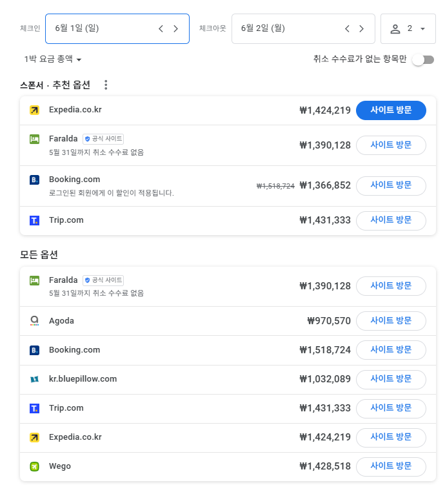
Task: Click the discounted price ₩1,366,852
Action: click(x=325, y=185)
